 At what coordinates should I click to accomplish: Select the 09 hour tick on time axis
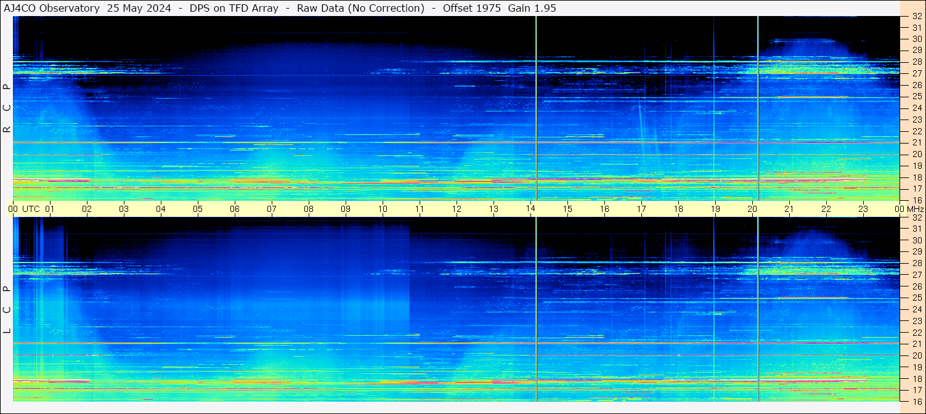[x=346, y=209]
